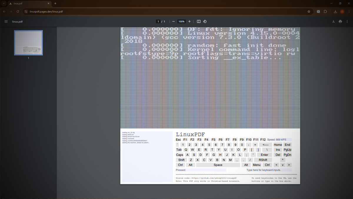The width and height of the screenshot is (353, 199).
Task: Print the PDF document
Action: [x=340, y=22]
